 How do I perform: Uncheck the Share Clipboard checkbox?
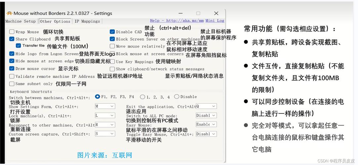(12, 39)
